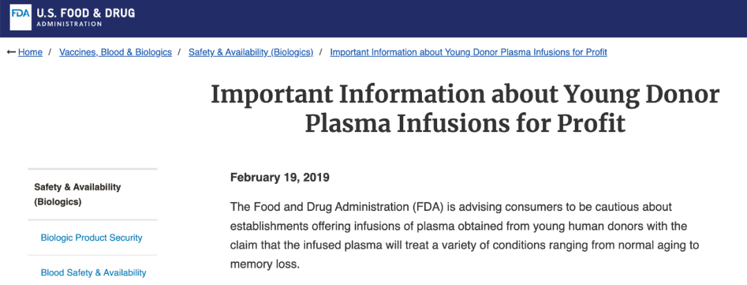Image resolution: width=747 pixels, height=285 pixels.
Task: Click the words memory loss ending the paragraph
Action: 265,264
